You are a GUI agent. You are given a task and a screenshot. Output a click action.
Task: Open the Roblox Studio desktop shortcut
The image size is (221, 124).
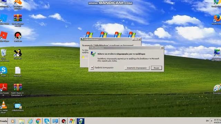tap(4, 19)
